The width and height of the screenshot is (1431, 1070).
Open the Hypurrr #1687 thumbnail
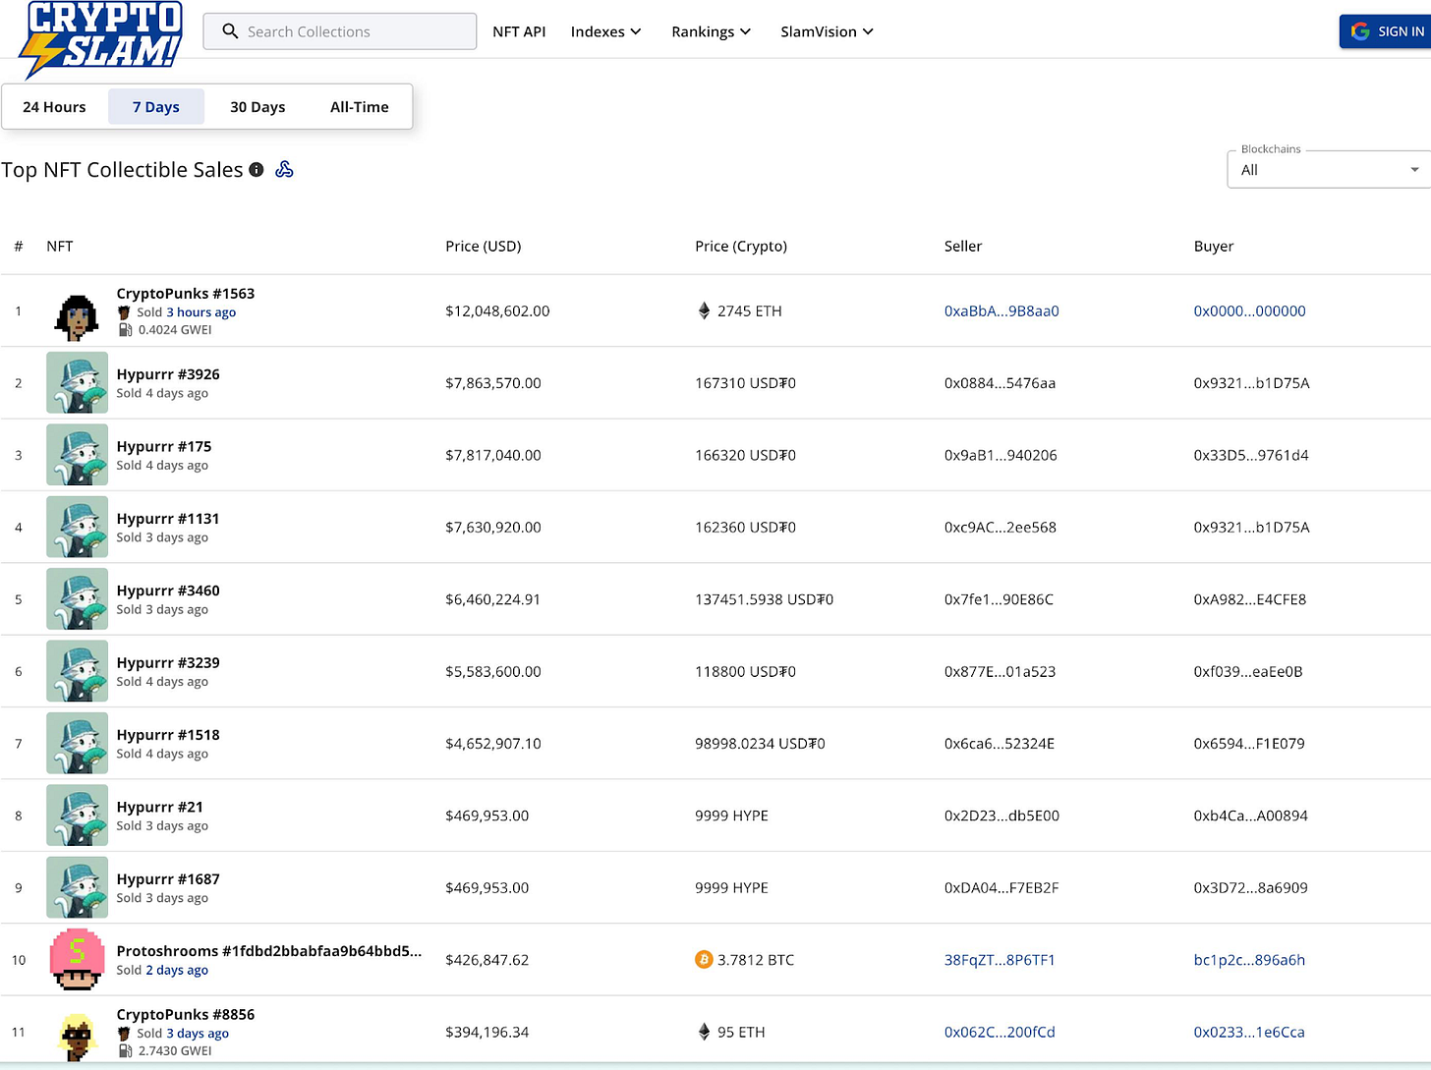77,887
